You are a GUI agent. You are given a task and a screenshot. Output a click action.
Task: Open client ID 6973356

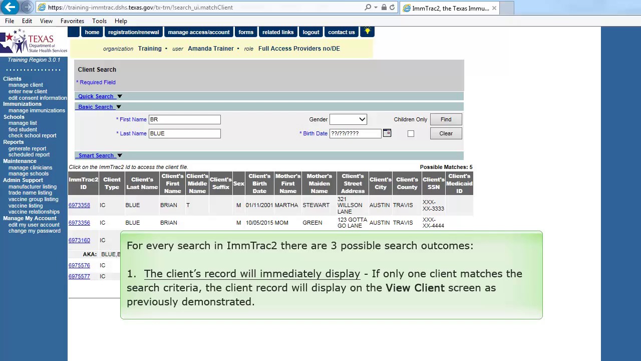tap(79, 223)
